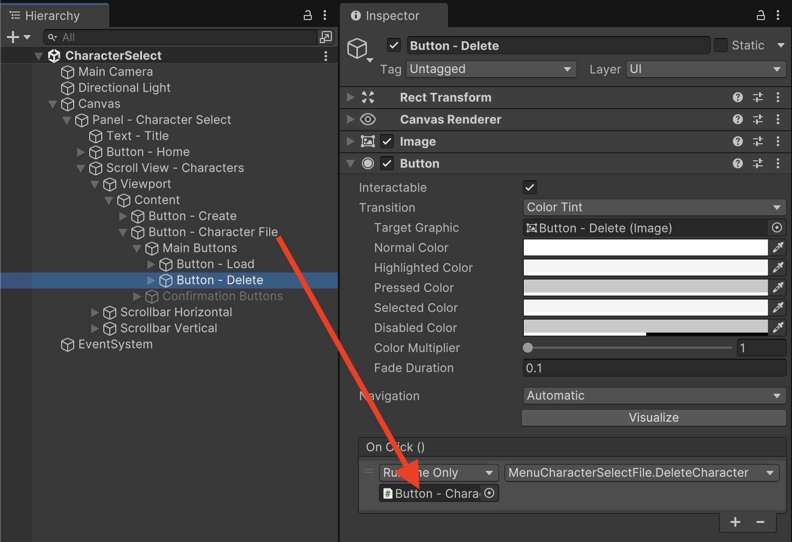Switch to the Inspector tab
This screenshot has width=792, height=542.
pyautogui.click(x=392, y=16)
